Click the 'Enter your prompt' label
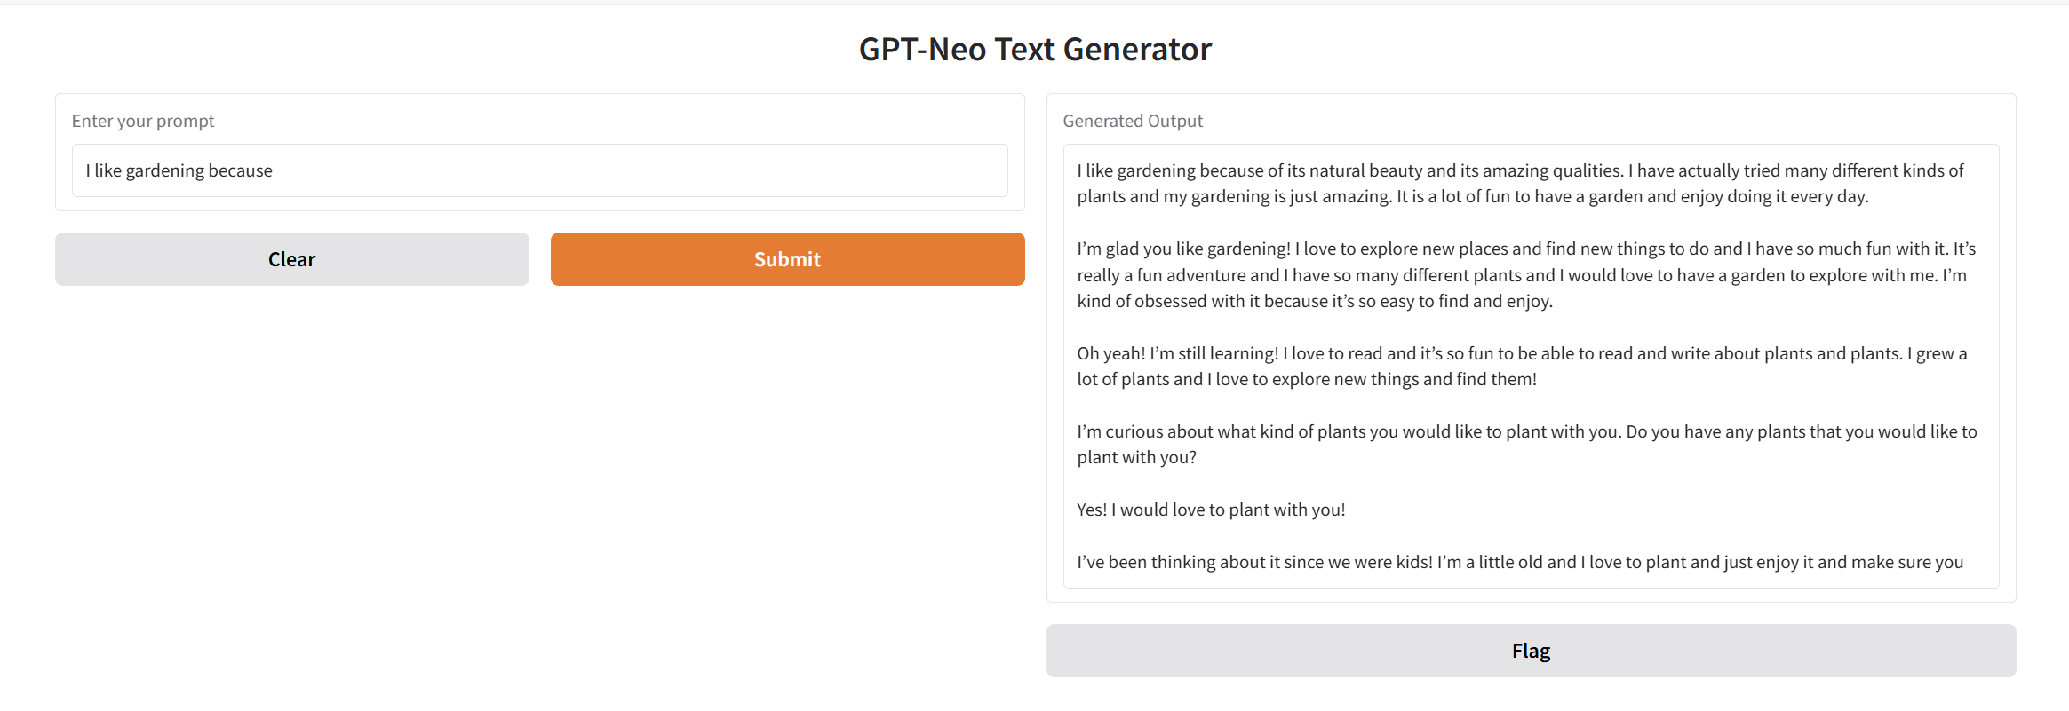This screenshot has width=2069, height=711. 143,121
